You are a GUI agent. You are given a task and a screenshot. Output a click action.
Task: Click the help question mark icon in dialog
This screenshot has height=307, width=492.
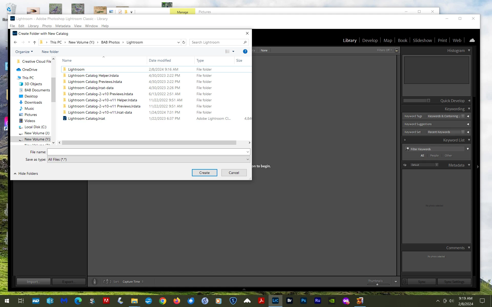click(x=245, y=51)
